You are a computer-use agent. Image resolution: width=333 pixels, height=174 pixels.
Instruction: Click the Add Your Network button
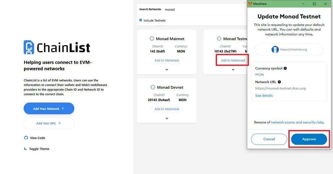49,108
